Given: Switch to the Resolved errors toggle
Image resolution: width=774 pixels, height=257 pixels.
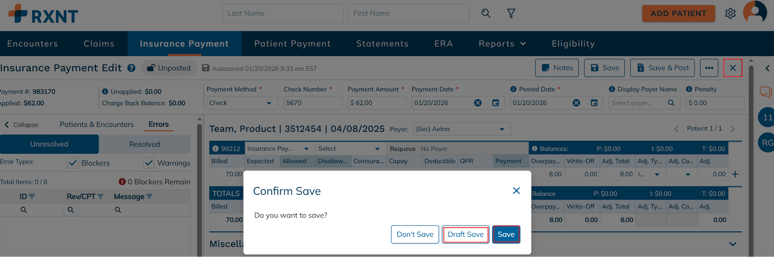Looking at the screenshot, I should 144,144.
